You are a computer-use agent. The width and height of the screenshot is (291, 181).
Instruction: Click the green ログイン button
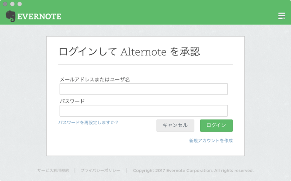(x=216, y=125)
